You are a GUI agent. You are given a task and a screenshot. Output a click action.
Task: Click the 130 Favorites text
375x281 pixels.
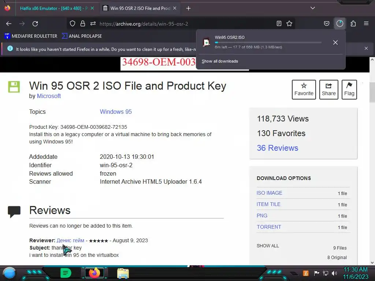tap(281, 133)
